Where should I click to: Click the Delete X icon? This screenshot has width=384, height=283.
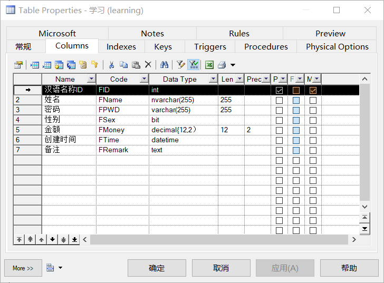point(148,65)
